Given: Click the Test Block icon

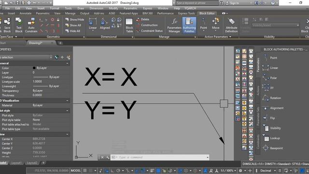Looking at the screenshot, I should (19, 25).
